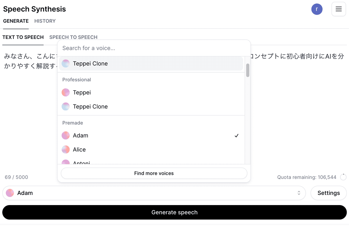Image resolution: width=349 pixels, height=226 pixels.
Task: Open the Settings button
Action: click(329, 193)
